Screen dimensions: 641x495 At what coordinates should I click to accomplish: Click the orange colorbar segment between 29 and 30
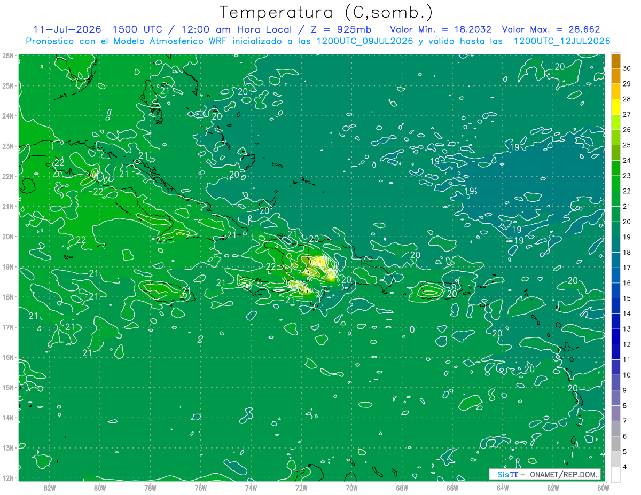616,76
